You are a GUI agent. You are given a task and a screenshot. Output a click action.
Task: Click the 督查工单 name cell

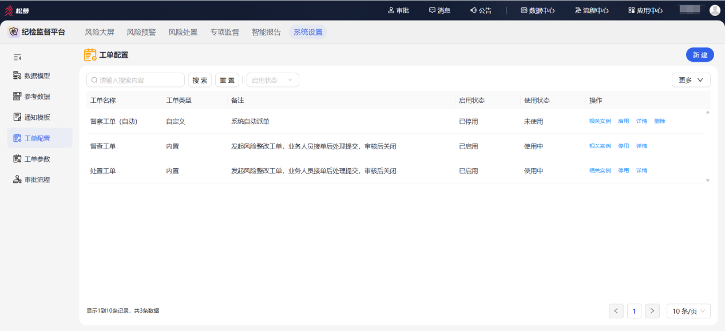pyautogui.click(x=103, y=146)
